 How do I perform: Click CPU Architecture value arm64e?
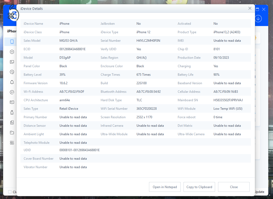click(x=65, y=100)
